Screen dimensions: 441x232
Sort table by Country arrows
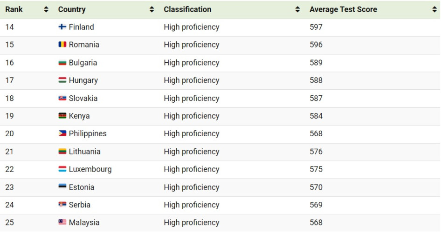[x=152, y=10]
